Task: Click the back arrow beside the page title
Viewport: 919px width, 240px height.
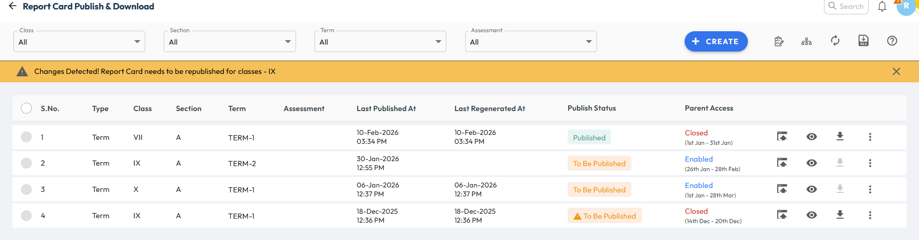Action: point(12,6)
